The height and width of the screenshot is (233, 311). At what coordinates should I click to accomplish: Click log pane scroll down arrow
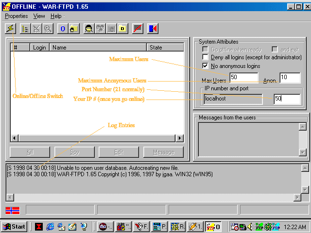point(305,190)
